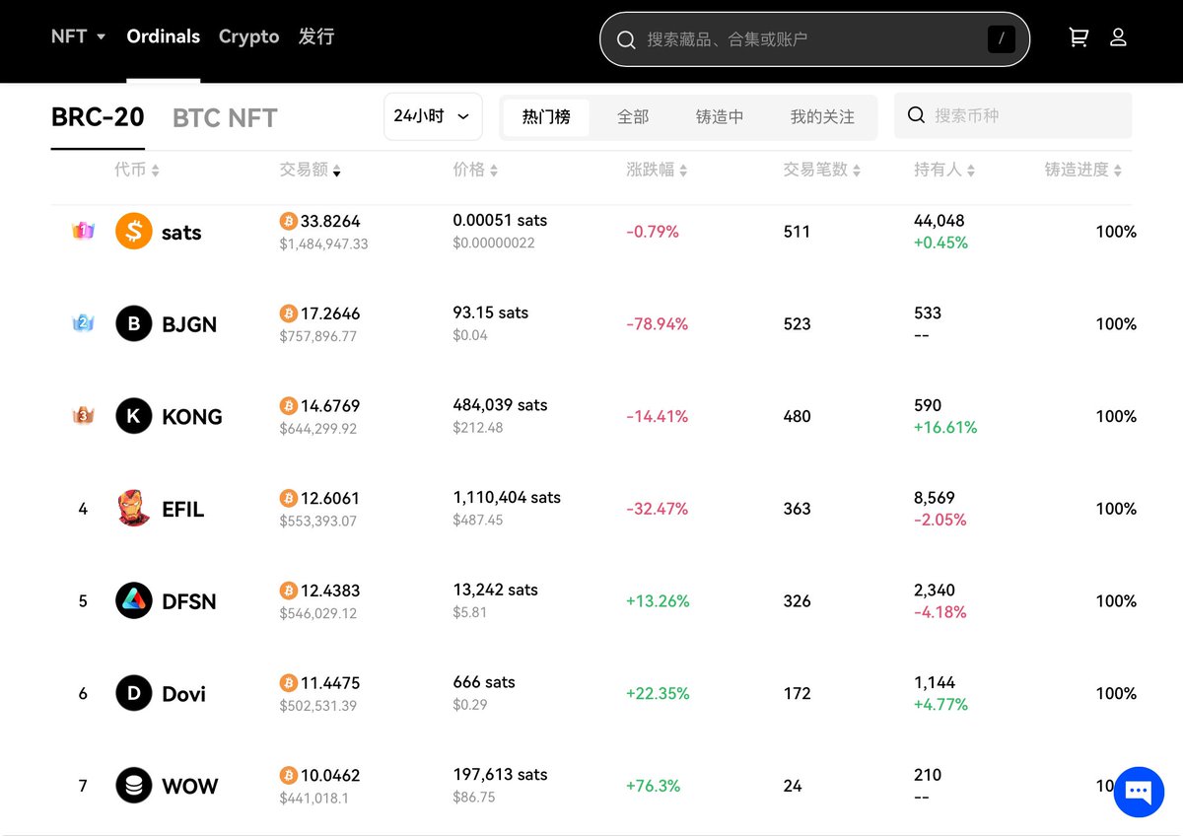Image resolution: width=1183 pixels, height=836 pixels.
Task: Open the DFSN token name link
Action: [x=189, y=601]
